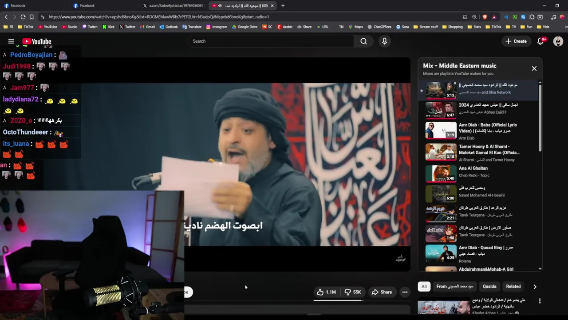Screen dimensions: 568x320
Task: Open the Fun bookmarks folder
Action: [526, 27]
